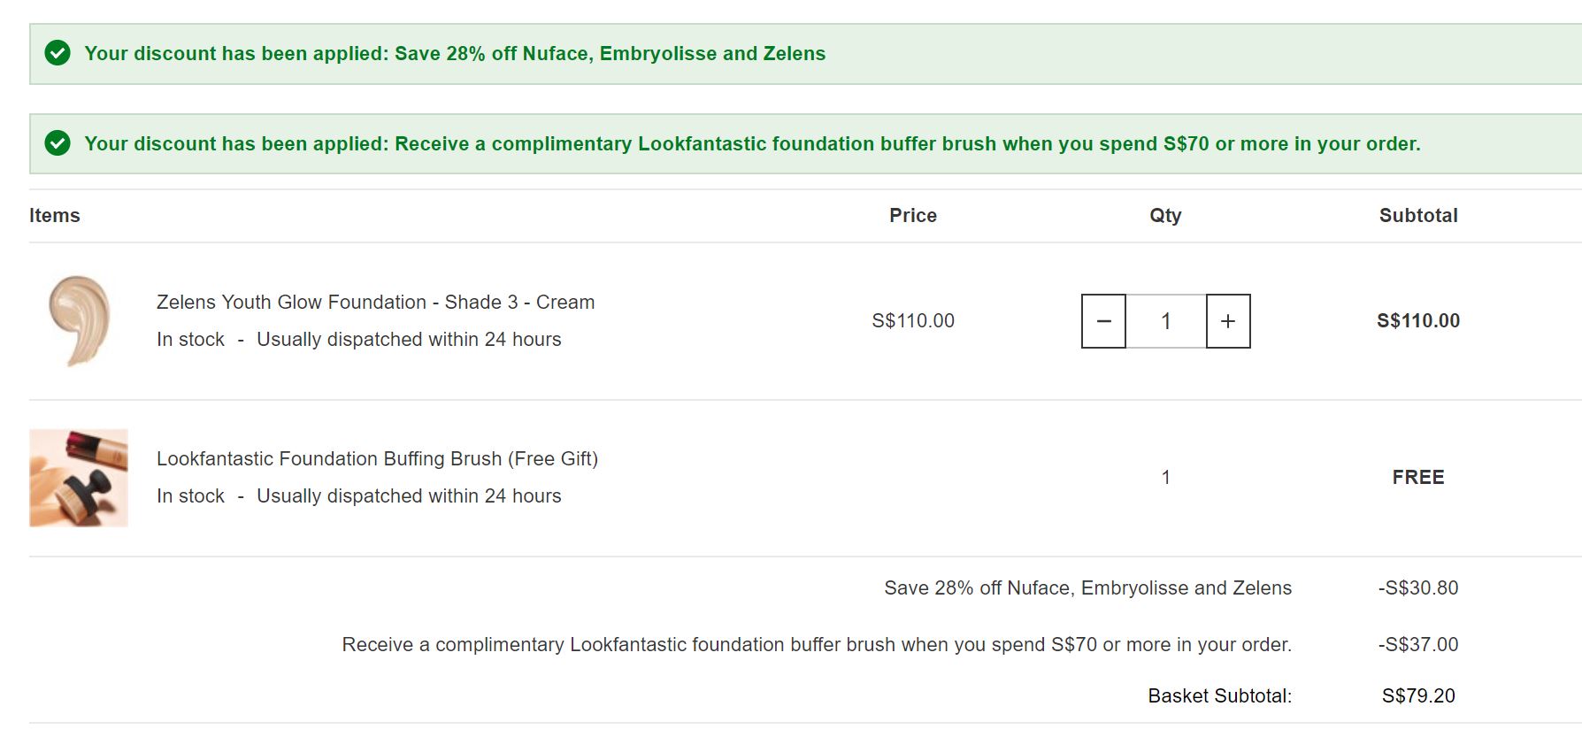Image resolution: width=1582 pixels, height=737 pixels.
Task: Open the Zelens Youth Glow Foundation product link
Action: [x=375, y=303]
